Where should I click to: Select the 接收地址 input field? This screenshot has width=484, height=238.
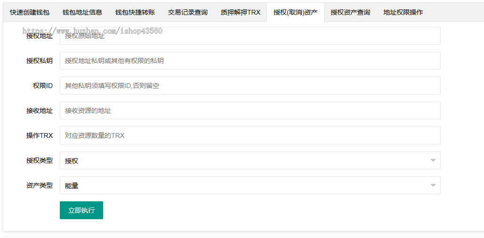pyautogui.click(x=250, y=111)
